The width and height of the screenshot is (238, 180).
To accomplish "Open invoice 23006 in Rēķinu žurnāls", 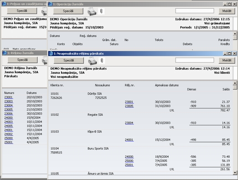I will (9, 114).
